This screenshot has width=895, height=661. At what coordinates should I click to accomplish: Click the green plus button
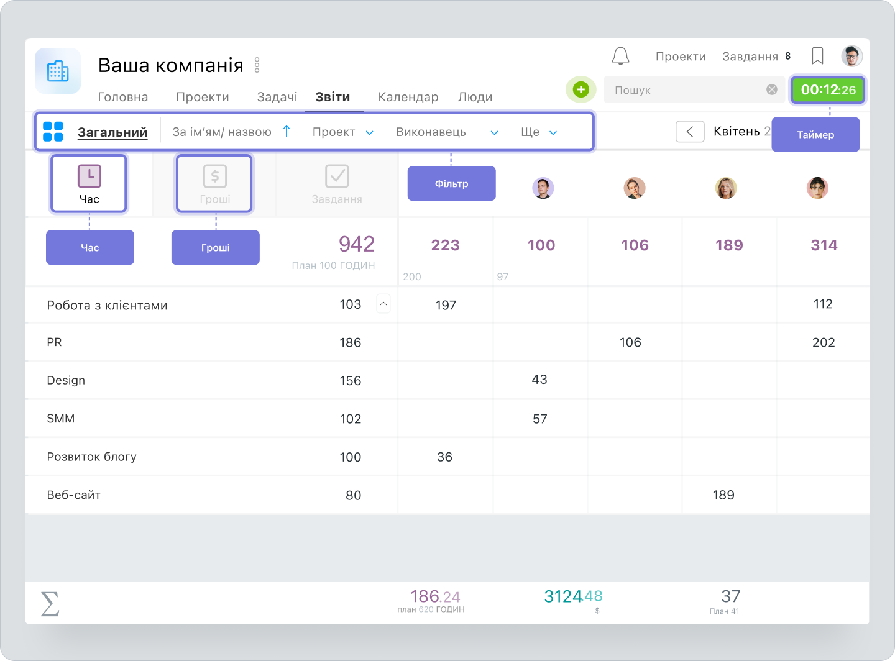coord(581,89)
